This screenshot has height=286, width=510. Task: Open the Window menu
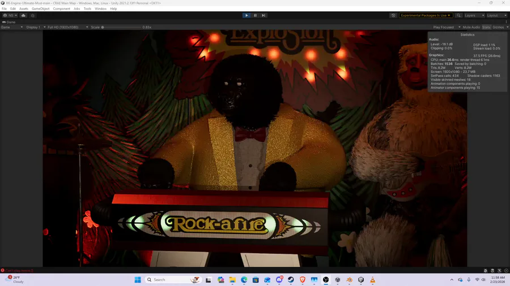click(100, 8)
